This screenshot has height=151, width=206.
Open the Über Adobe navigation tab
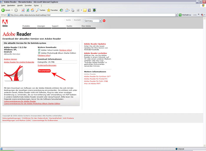pos(86,26)
